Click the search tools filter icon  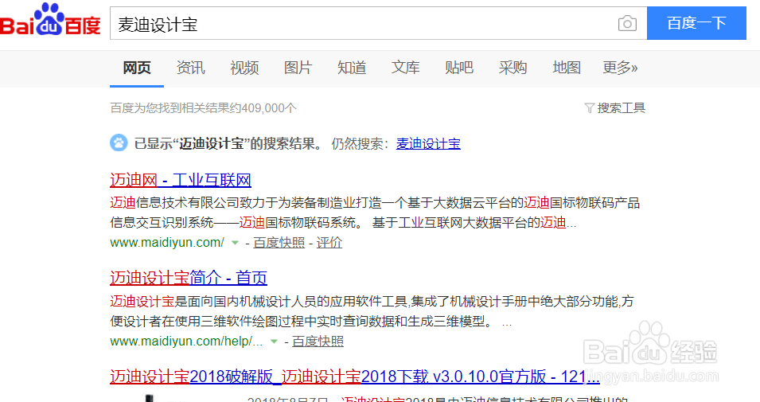point(590,107)
